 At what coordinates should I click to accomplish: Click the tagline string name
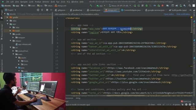tap(94, 32)
